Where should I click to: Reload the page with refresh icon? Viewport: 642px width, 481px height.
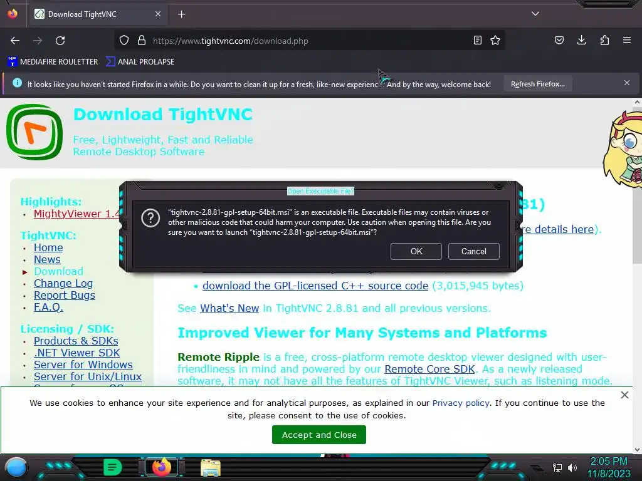click(60, 41)
